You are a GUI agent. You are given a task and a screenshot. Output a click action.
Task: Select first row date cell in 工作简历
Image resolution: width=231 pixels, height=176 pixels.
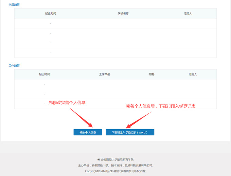44,84
